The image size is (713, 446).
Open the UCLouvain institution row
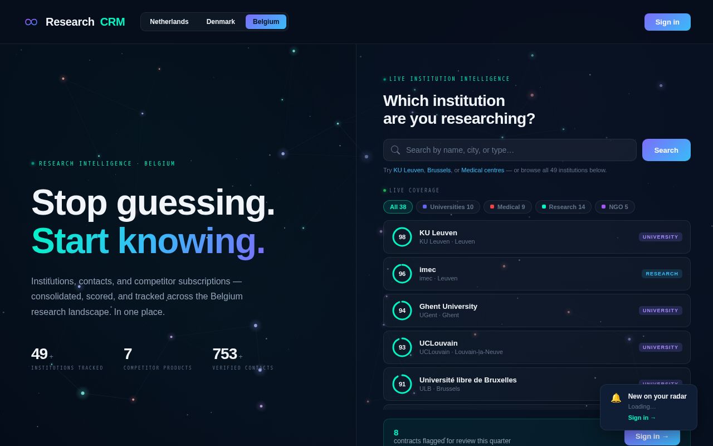coord(537,347)
